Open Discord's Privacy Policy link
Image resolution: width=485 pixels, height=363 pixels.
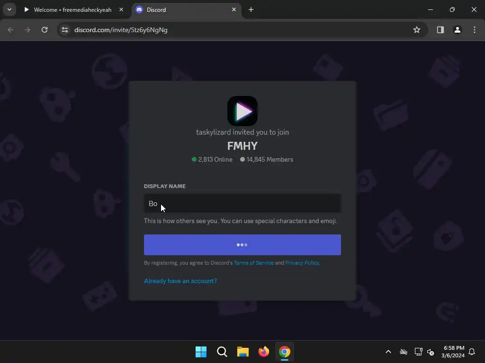(302, 263)
